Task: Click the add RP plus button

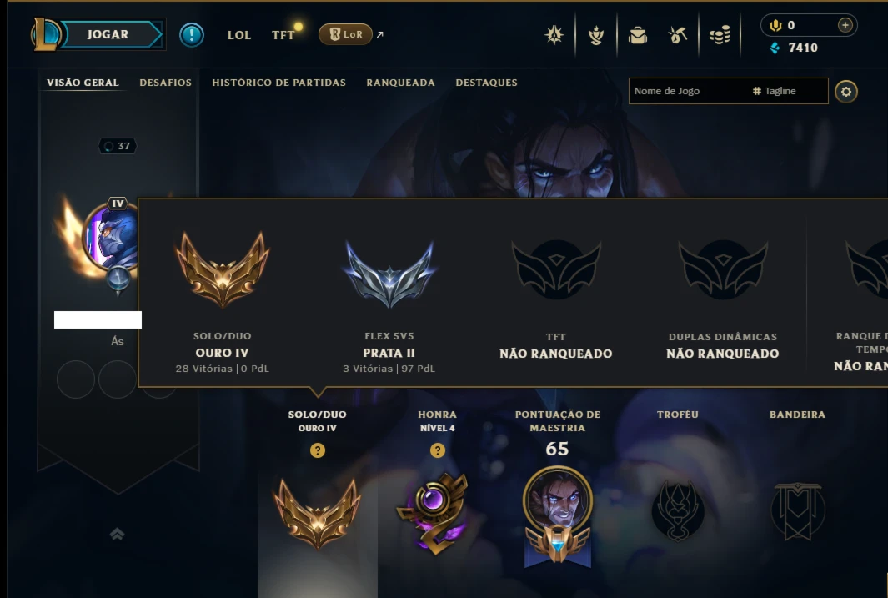Action: (845, 25)
